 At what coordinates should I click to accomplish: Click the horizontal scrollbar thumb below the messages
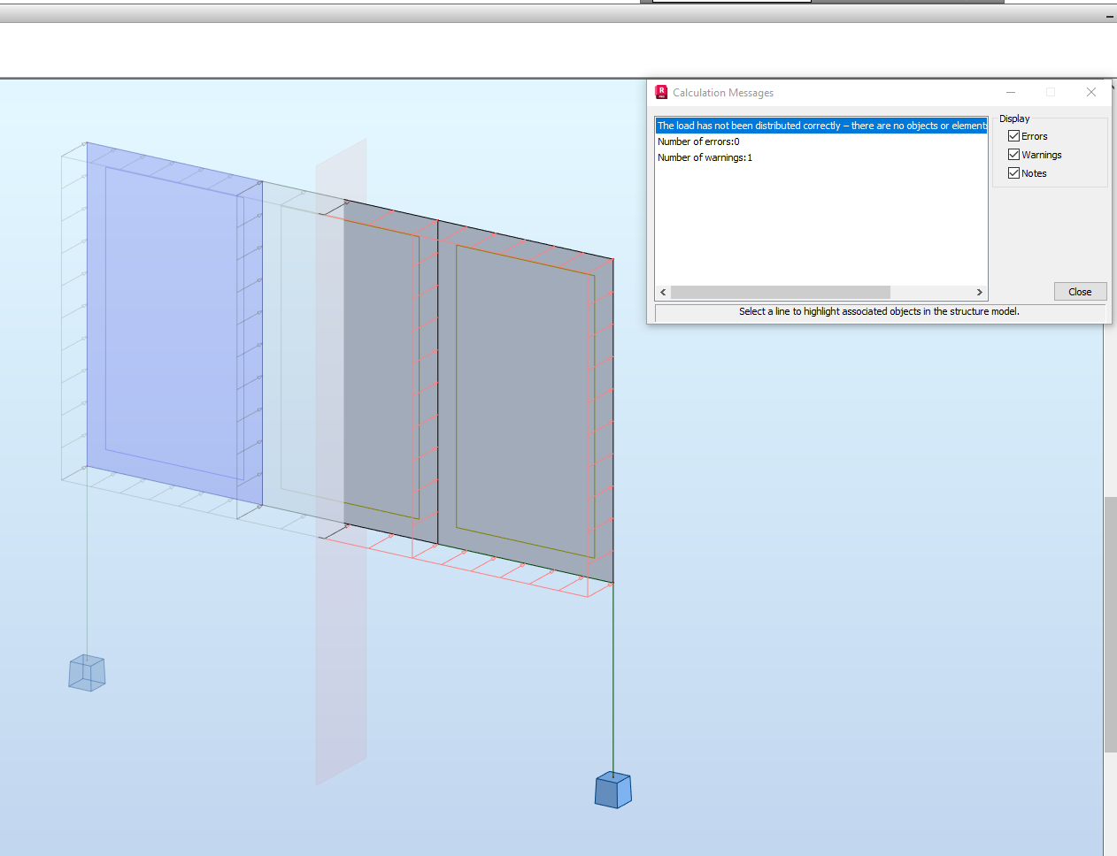pos(779,292)
